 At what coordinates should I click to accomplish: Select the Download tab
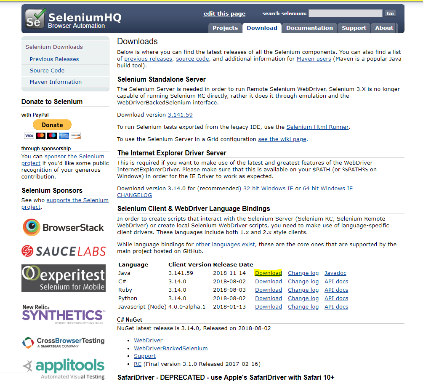tap(262, 28)
